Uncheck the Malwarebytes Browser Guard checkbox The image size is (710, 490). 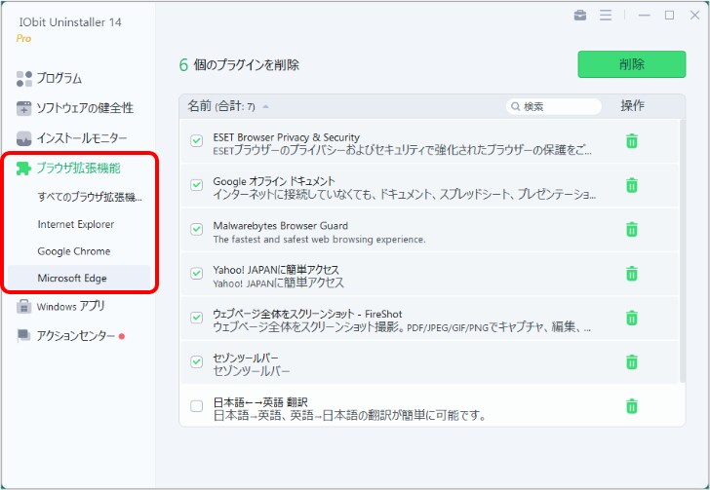point(197,229)
